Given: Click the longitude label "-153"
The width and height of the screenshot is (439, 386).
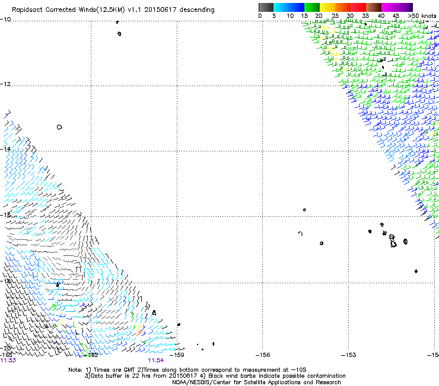Looking at the screenshot, I should pyautogui.click(x=349, y=355).
